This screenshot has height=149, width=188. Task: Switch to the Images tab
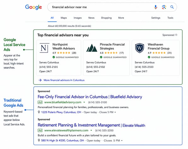[x=78, y=18]
